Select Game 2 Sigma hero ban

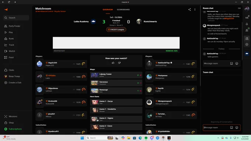click(x=116, y=119)
